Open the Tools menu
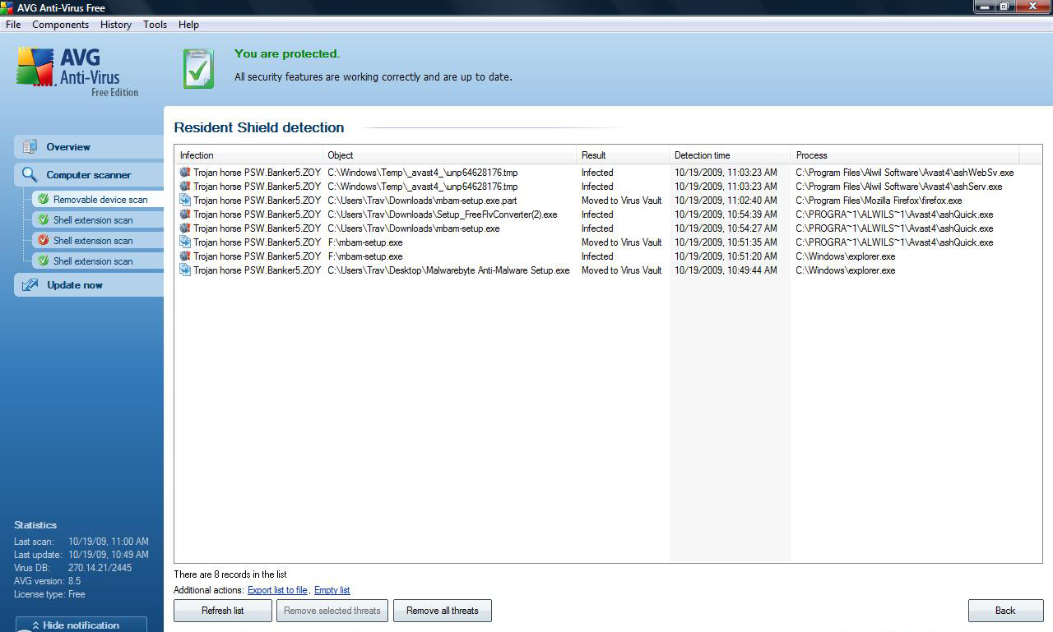The image size is (1053, 632). tap(155, 25)
